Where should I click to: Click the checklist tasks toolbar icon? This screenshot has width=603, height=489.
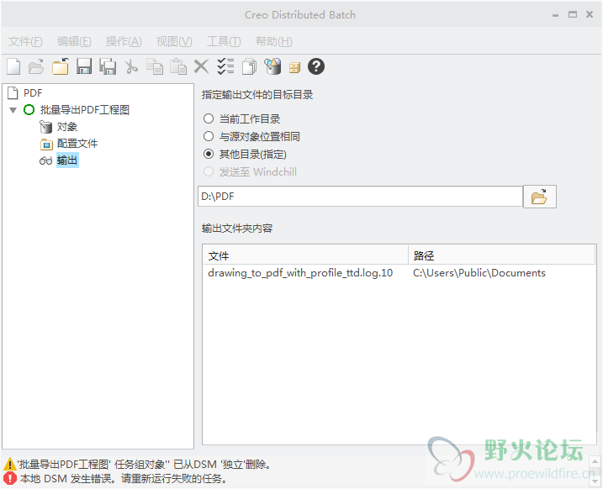pos(225,66)
